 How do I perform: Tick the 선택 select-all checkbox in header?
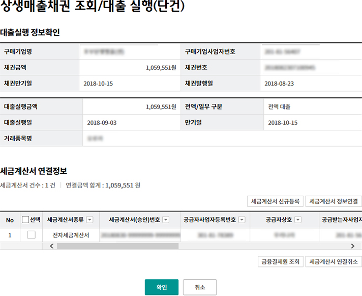coord(25,220)
